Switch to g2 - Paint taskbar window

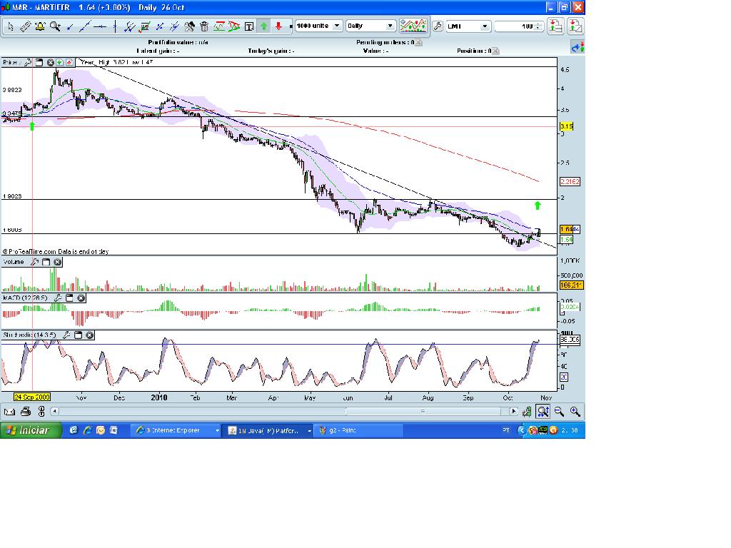pyautogui.click(x=358, y=430)
